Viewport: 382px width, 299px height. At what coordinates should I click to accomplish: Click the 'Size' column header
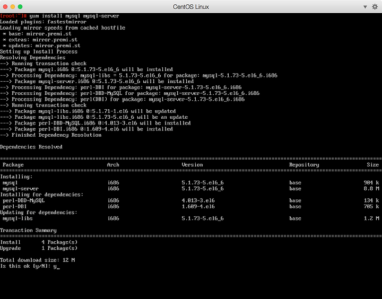tap(373, 165)
